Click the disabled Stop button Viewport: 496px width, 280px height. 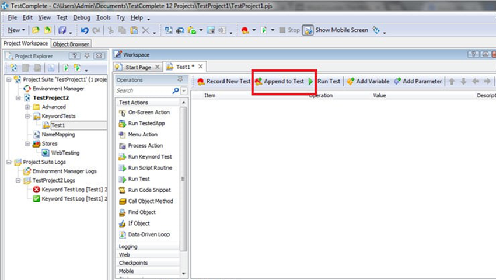[290, 30]
